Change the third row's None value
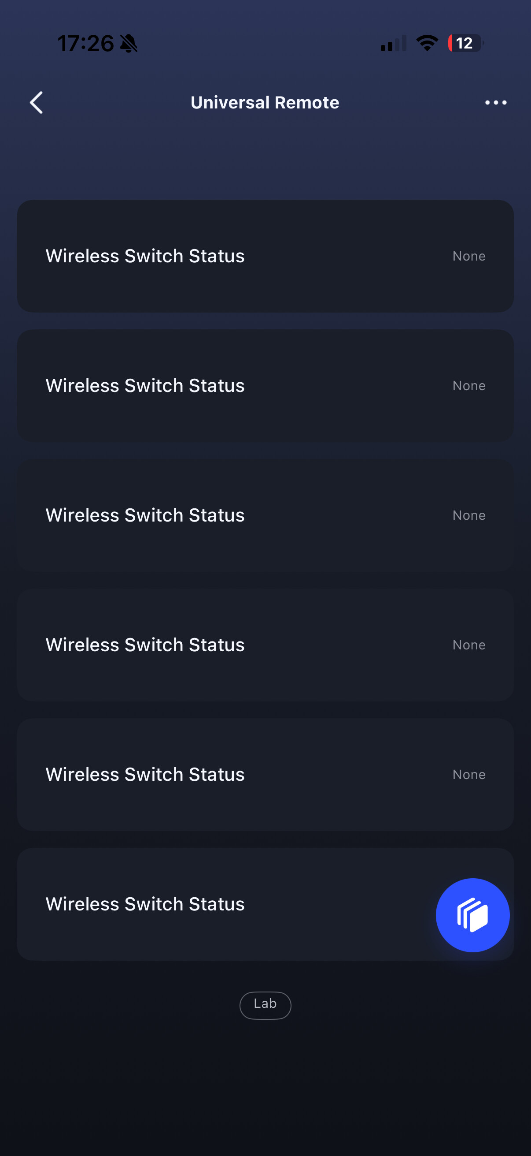Viewport: 531px width, 1156px height. (469, 516)
